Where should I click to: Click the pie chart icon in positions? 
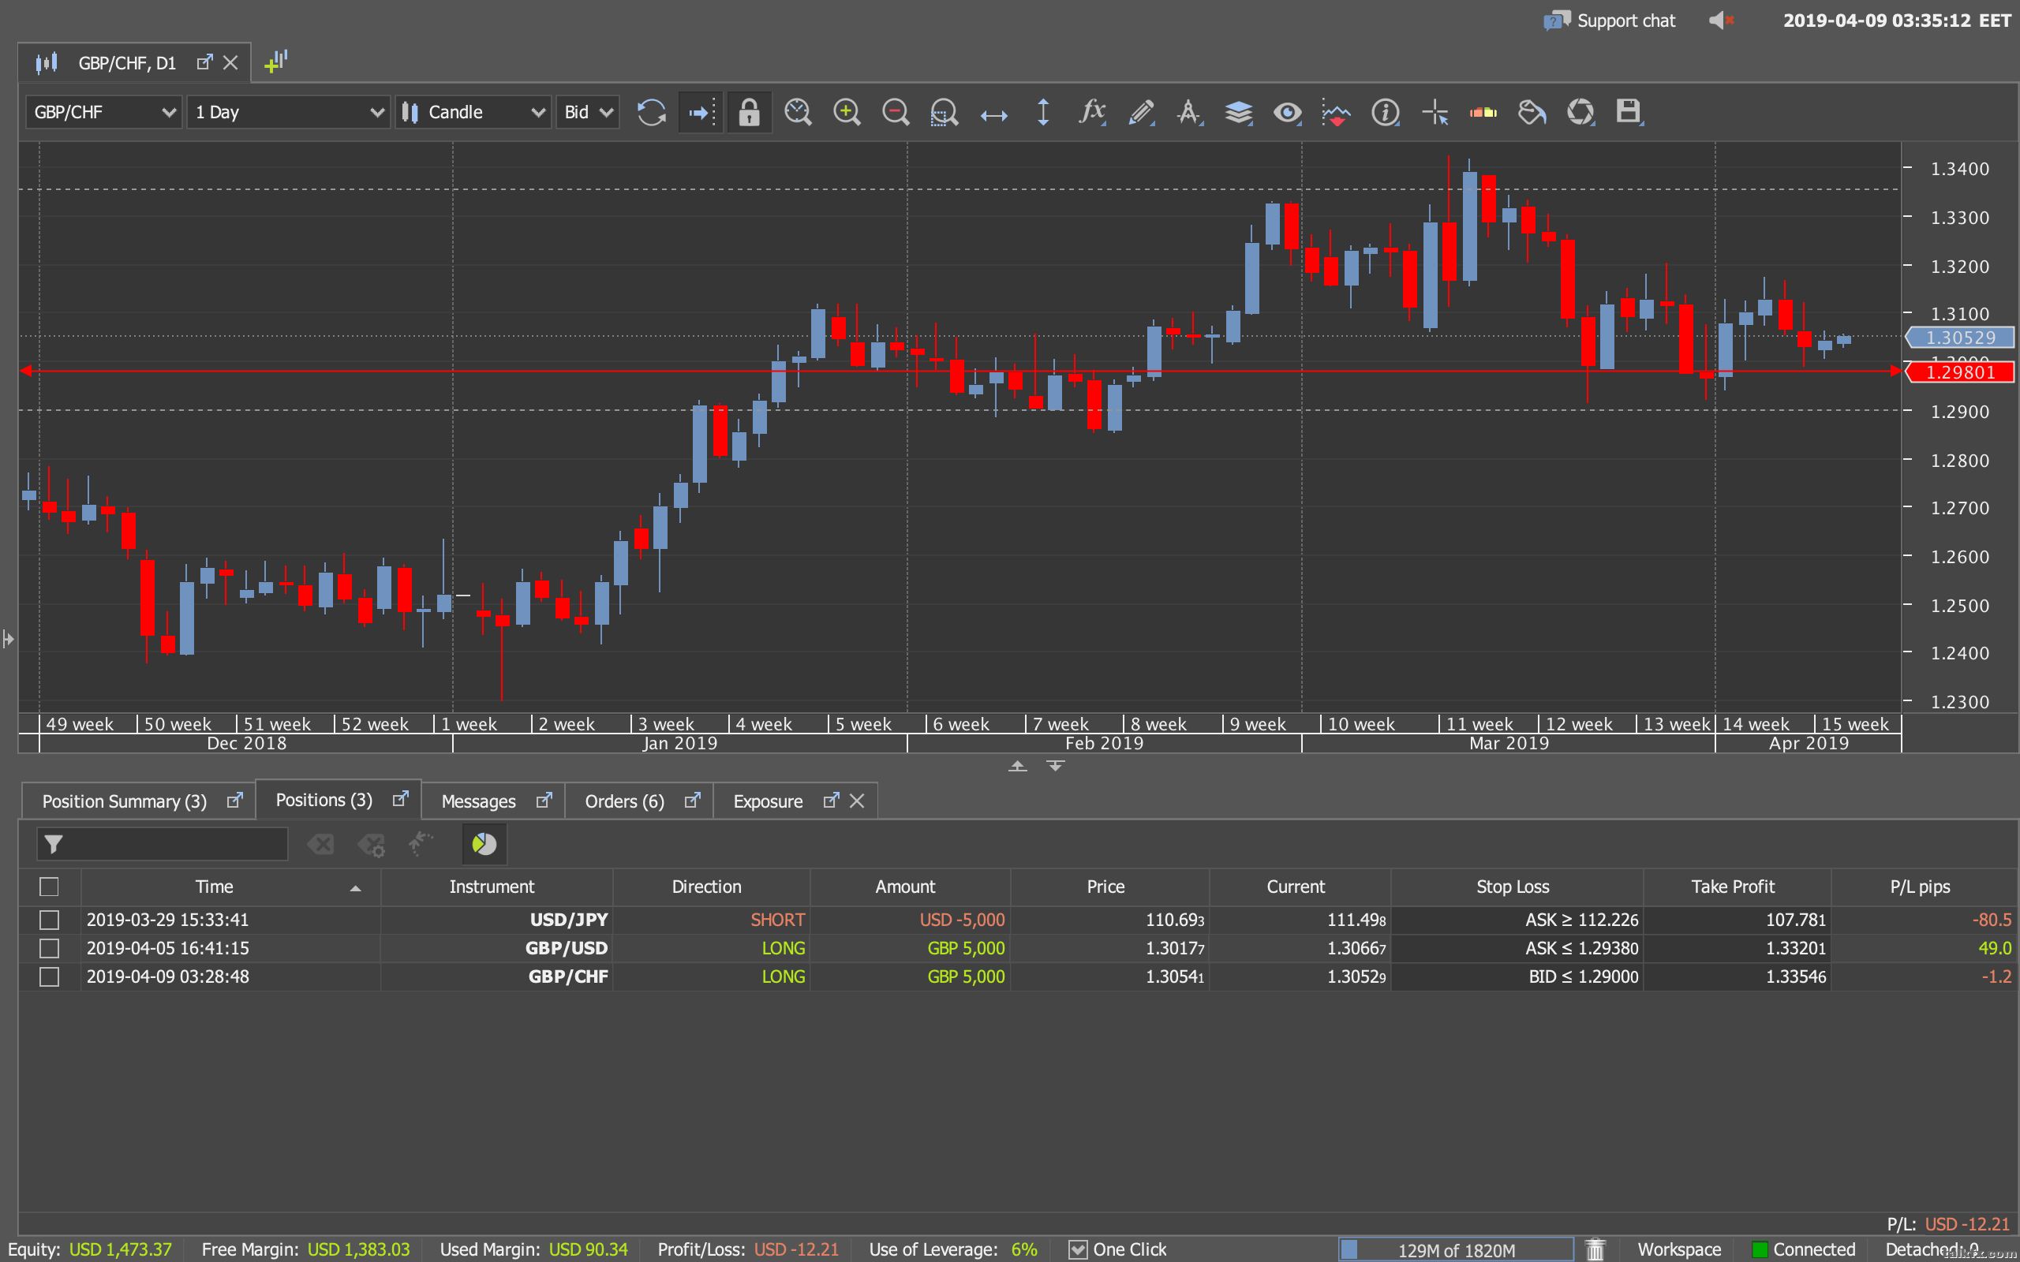click(484, 844)
